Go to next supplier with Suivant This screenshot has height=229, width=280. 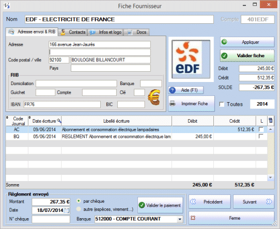point(254,202)
